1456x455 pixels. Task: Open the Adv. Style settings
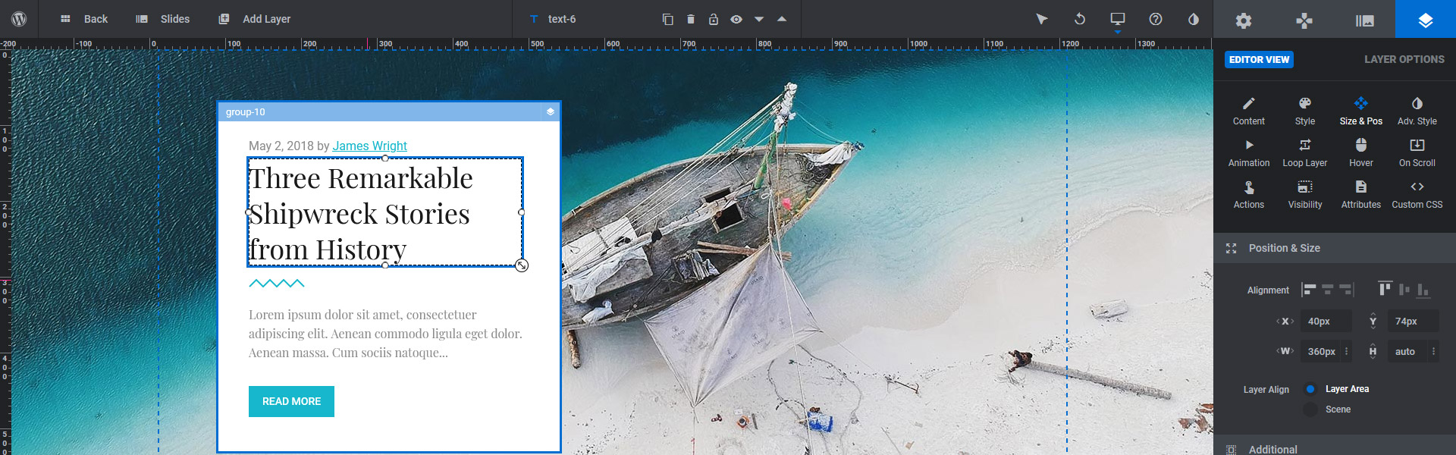coord(1417,111)
